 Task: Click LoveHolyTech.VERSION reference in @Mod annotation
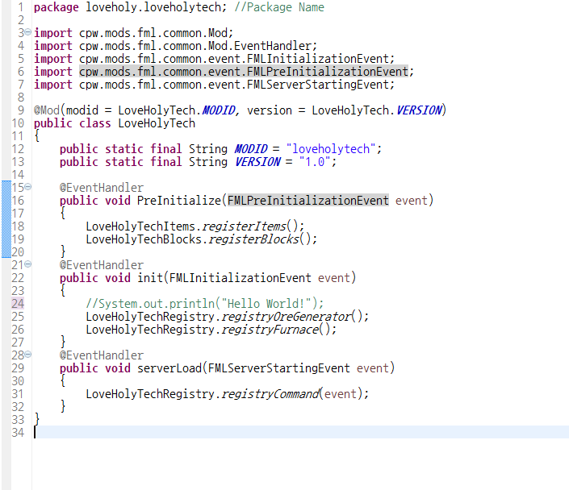coord(377,110)
